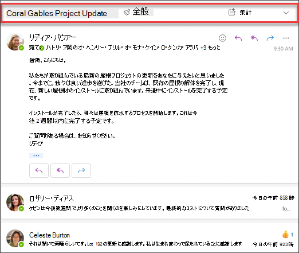Select the 全般 category label
299x253 pixels.
(x=141, y=11)
